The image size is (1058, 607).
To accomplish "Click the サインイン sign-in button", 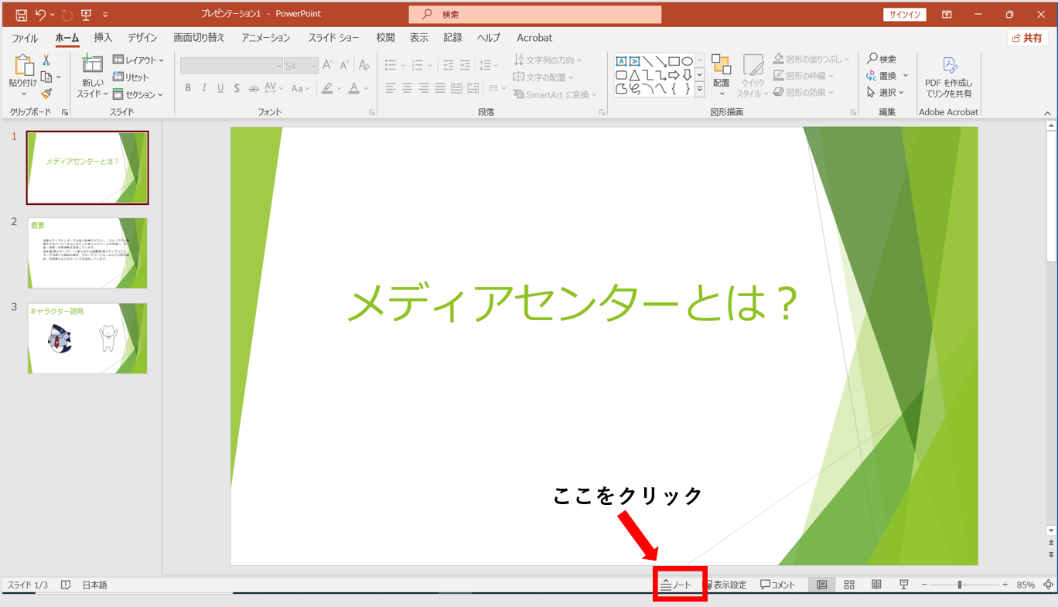I will coord(904,15).
